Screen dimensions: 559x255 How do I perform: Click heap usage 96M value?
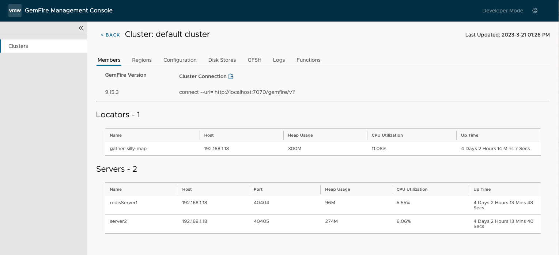(x=330, y=202)
